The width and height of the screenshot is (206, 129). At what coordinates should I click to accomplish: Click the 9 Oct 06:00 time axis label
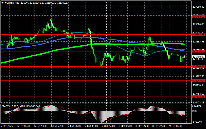(x=176, y=126)
